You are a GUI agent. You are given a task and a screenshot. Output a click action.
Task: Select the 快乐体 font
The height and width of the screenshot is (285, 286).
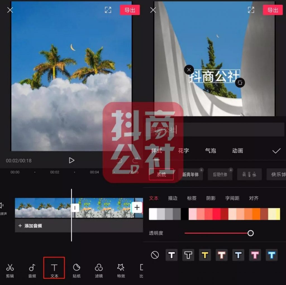point(277,175)
